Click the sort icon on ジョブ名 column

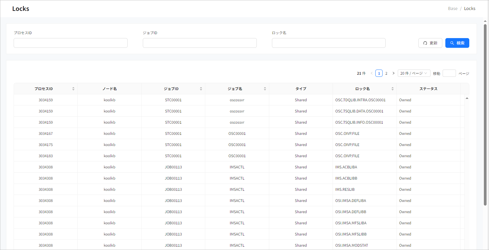pyautogui.click(x=265, y=89)
